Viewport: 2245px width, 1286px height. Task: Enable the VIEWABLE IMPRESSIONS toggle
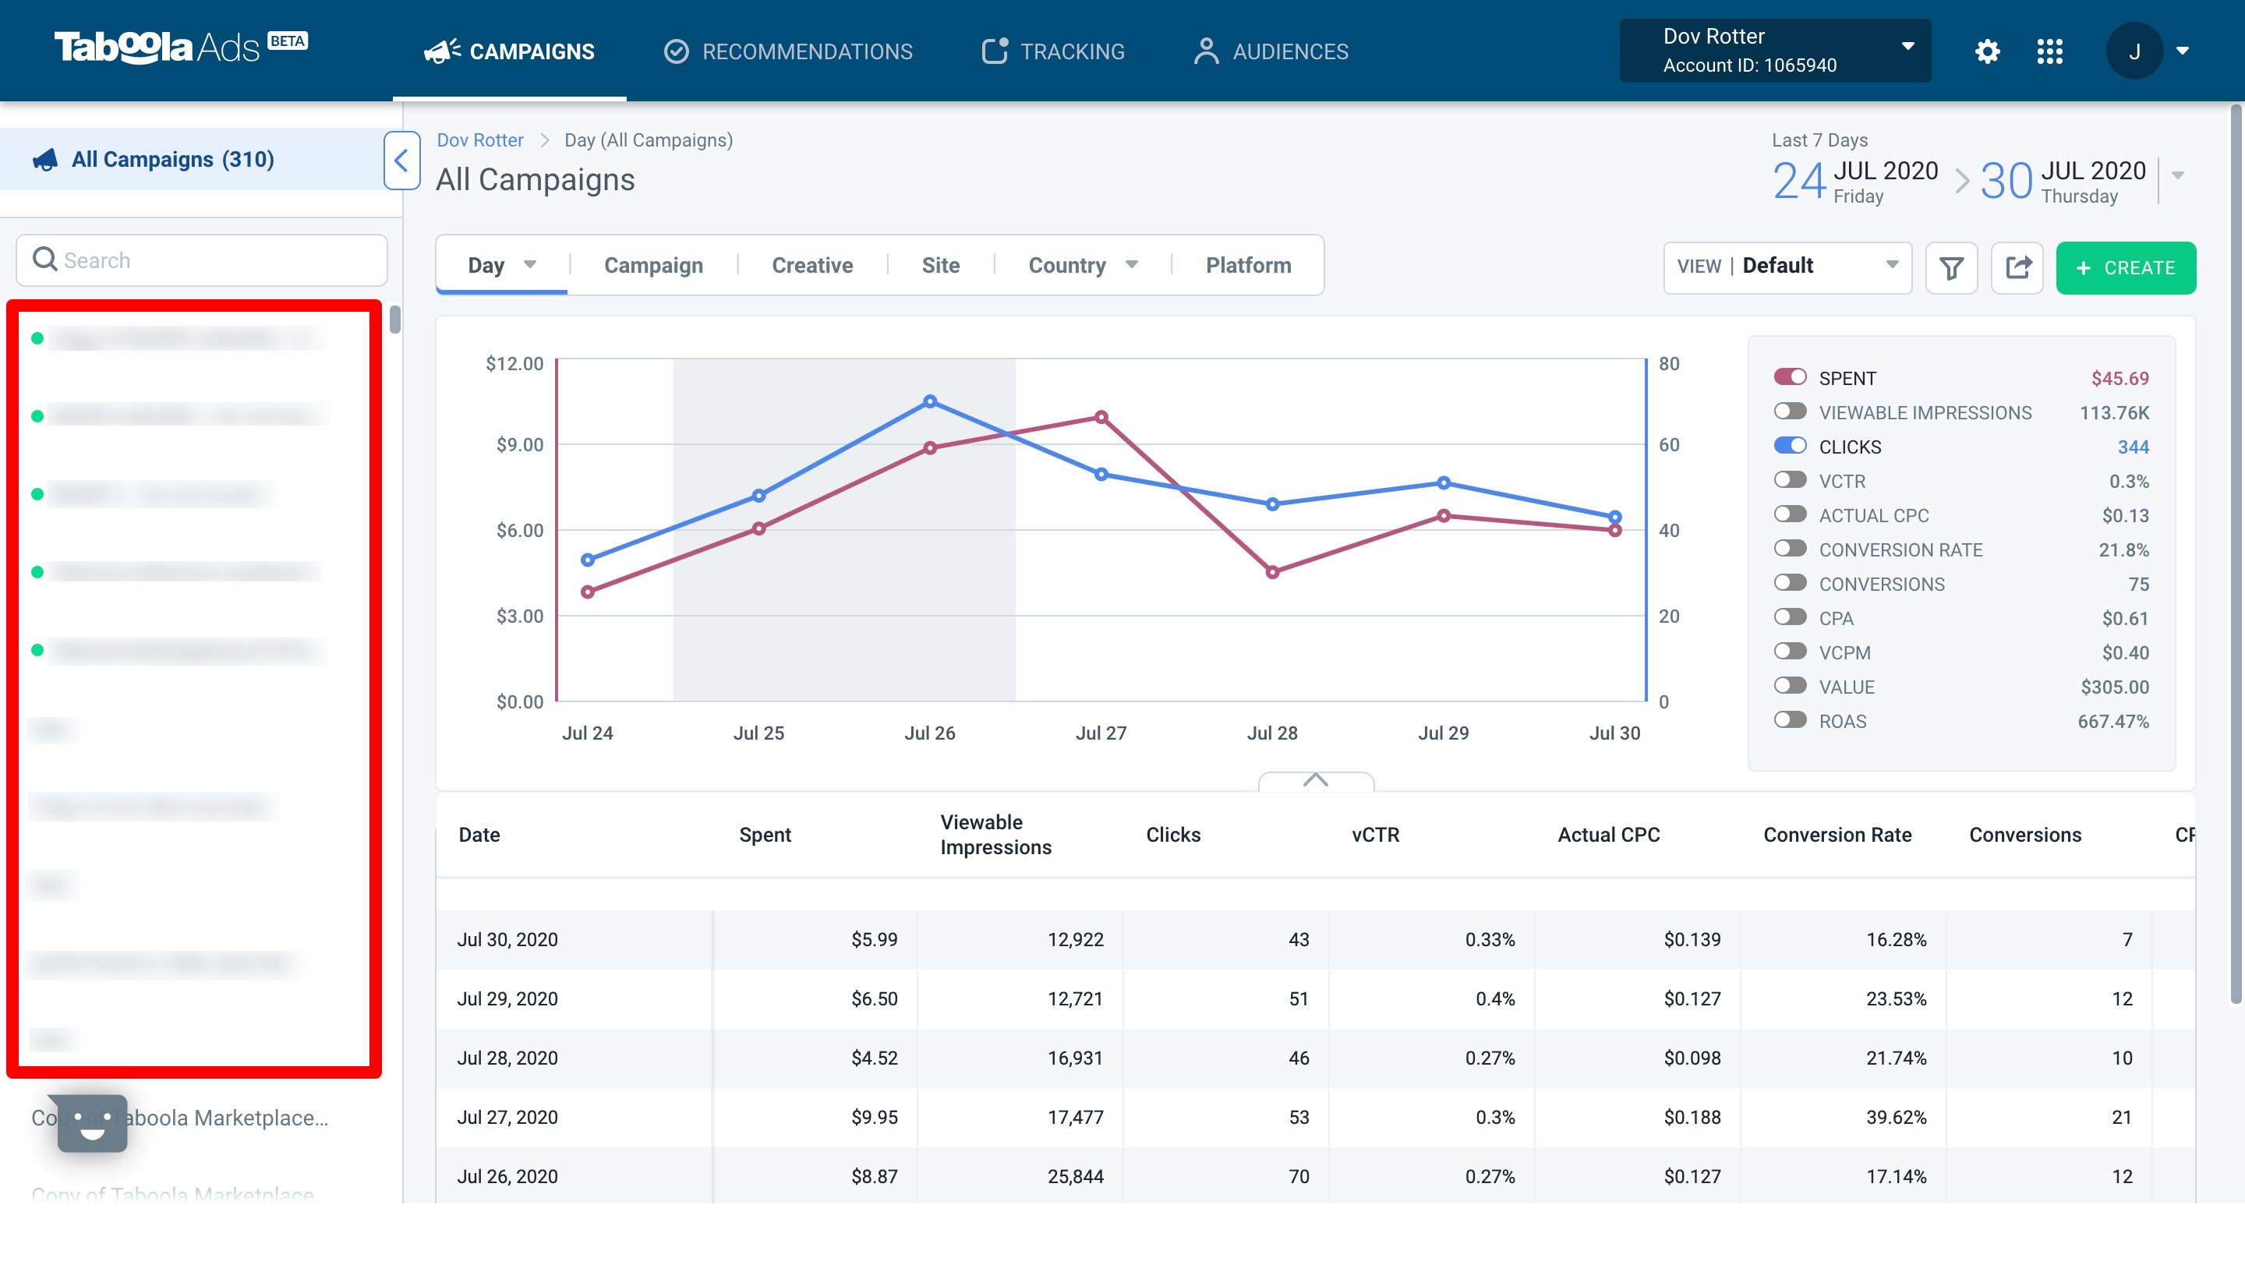pos(1791,412)
